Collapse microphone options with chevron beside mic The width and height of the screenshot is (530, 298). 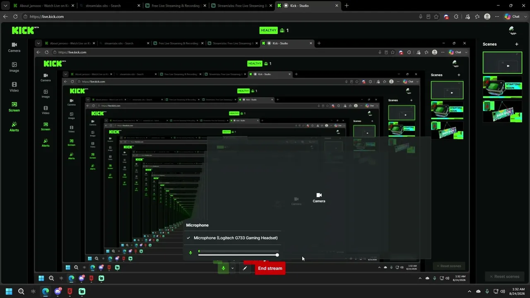point(233,268)
